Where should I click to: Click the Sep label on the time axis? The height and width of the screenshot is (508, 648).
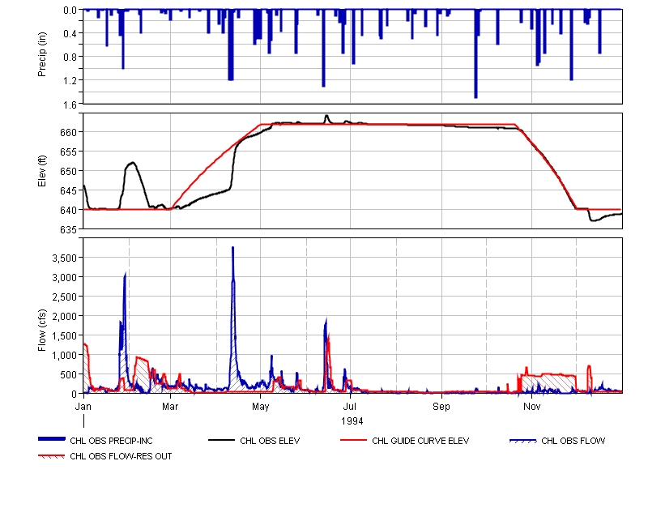441,405
